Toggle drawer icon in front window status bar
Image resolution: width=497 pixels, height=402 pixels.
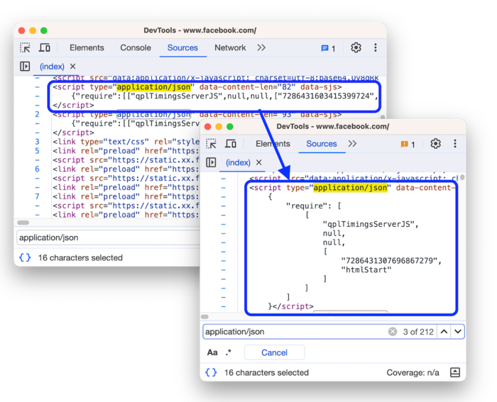455,372
